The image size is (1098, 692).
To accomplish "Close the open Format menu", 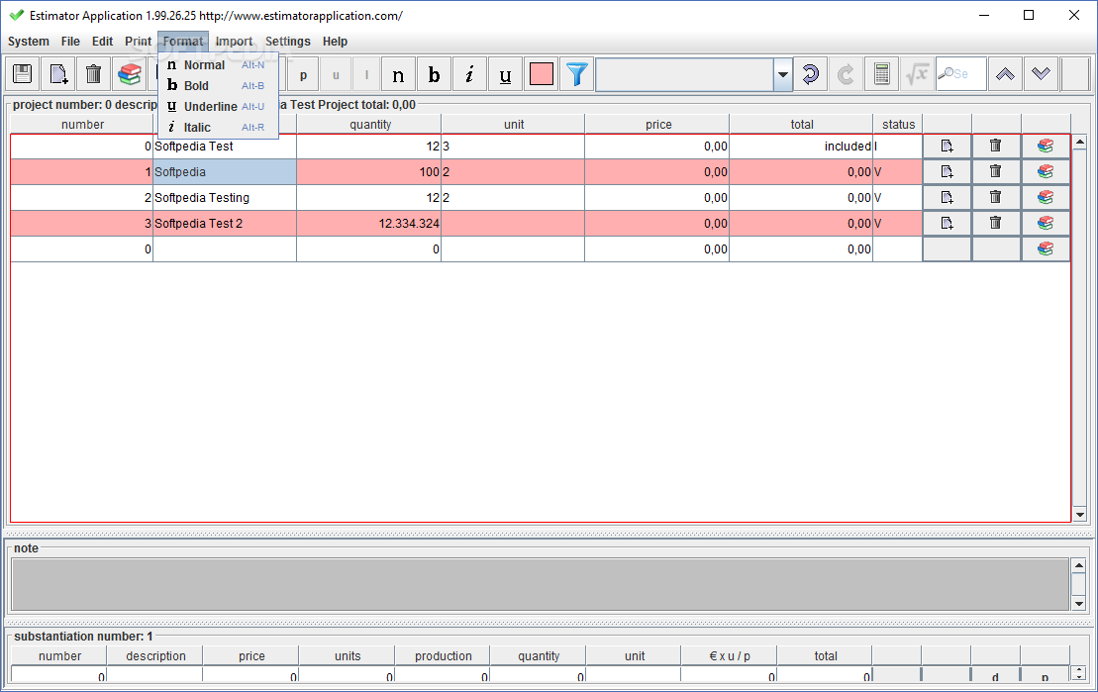I will (183, 42).
